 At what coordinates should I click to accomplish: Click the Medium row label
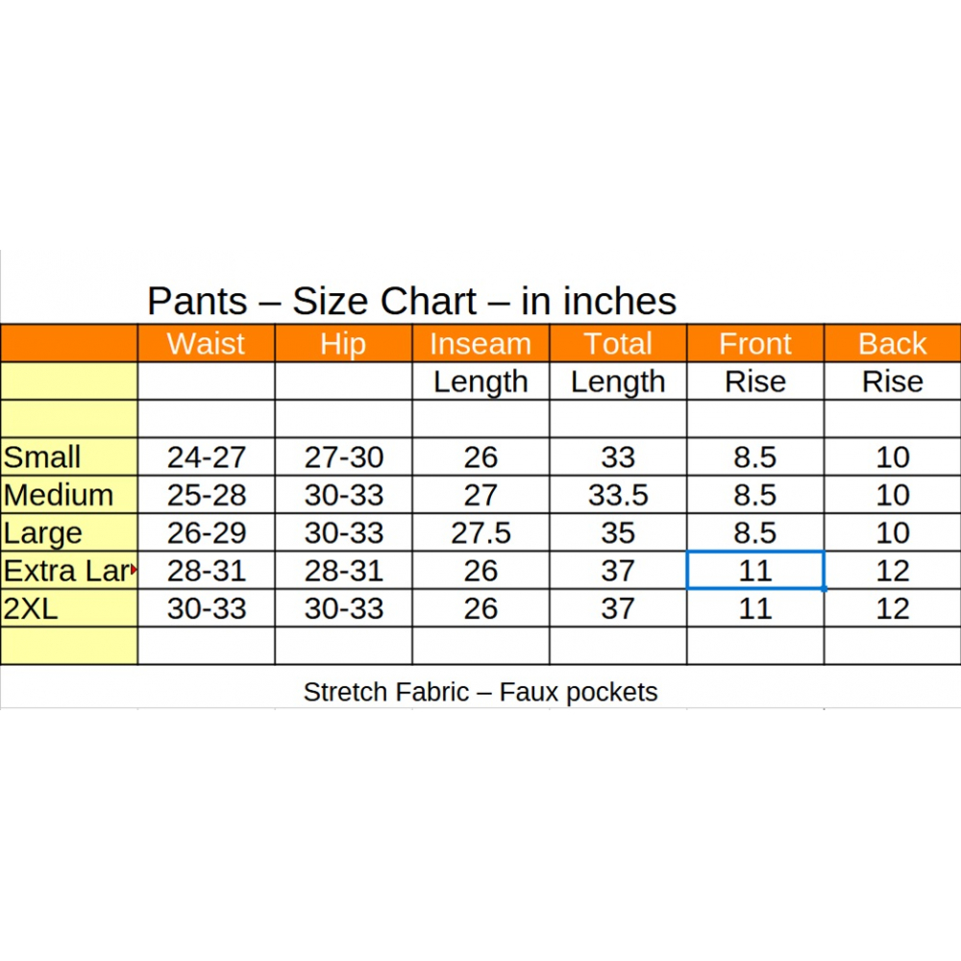(59, 495)
